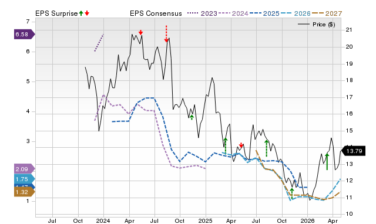
Task: Click the 7 label on the EPS axis
Action: tap(28, 22)
